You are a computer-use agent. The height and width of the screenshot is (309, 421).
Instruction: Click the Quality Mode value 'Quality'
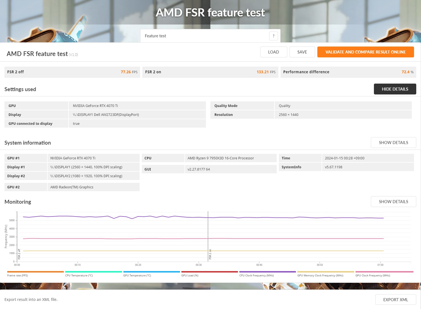point(284,106)
